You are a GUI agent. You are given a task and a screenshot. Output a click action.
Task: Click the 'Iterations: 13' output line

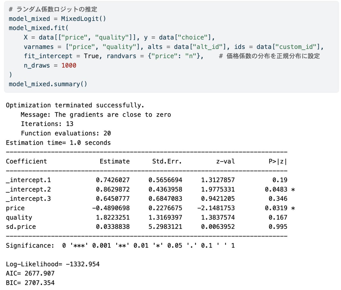(47, 124)
